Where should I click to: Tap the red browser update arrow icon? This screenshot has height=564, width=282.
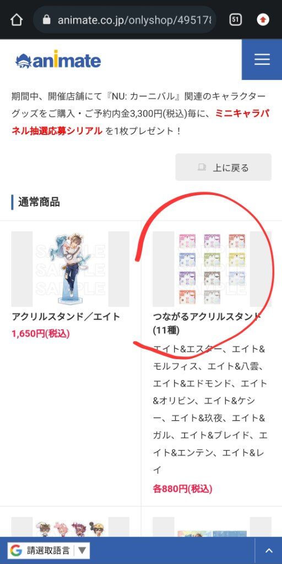coord(263,19)
